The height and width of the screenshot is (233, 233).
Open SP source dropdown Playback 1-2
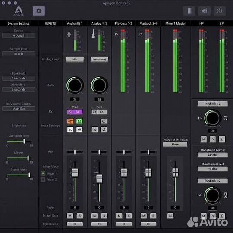(x=212, y=181)
